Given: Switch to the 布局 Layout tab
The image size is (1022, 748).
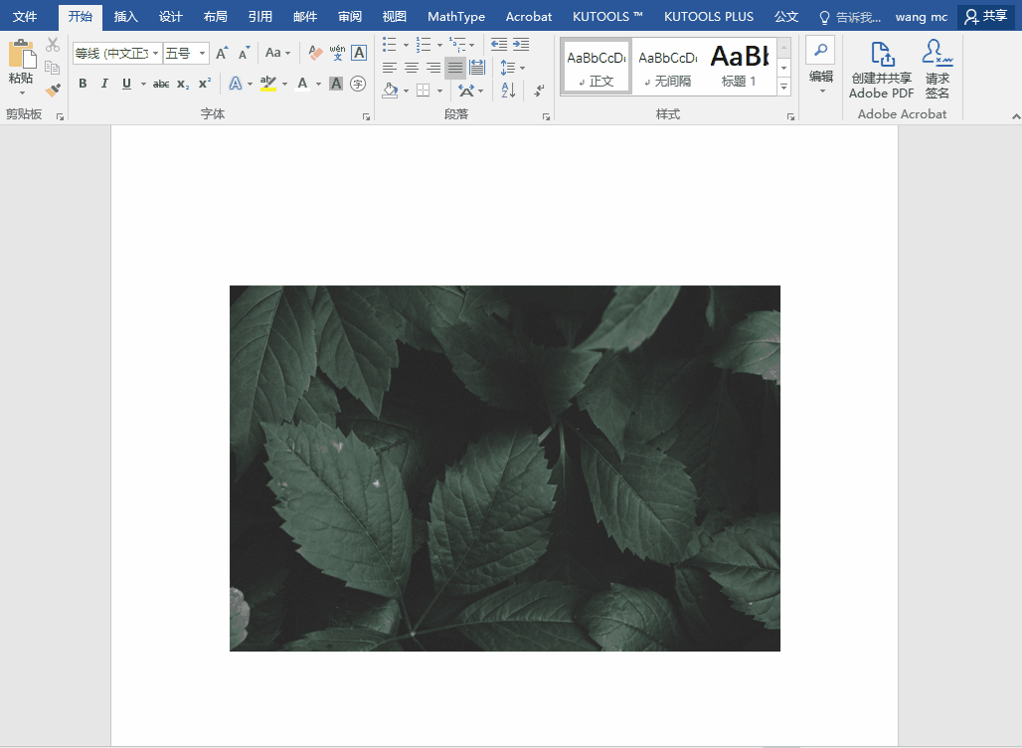Looking at the screenshot, I should pyautogui.click(x=215, y=16).
